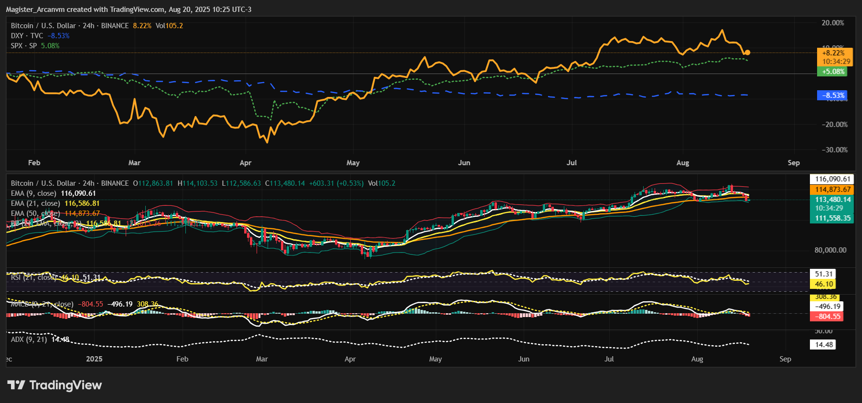
Task: Click the white −496.19 label on the MACD axis
Action: pyautogui.click(x=827, y=307)
